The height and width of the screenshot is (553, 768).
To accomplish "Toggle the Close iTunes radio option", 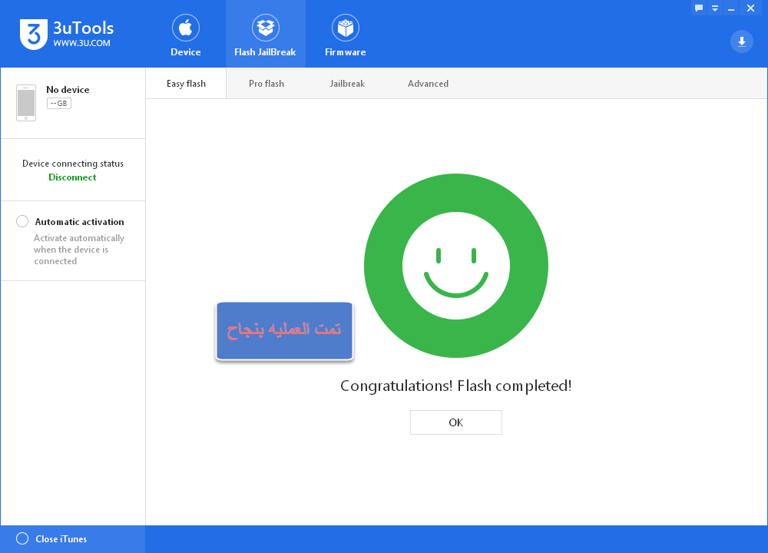I will click(22, 539).
